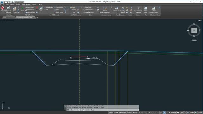Click the Undo arrow in quick access toolbar
This screenshot has height=114, width=203.
[x=16, y=2]
